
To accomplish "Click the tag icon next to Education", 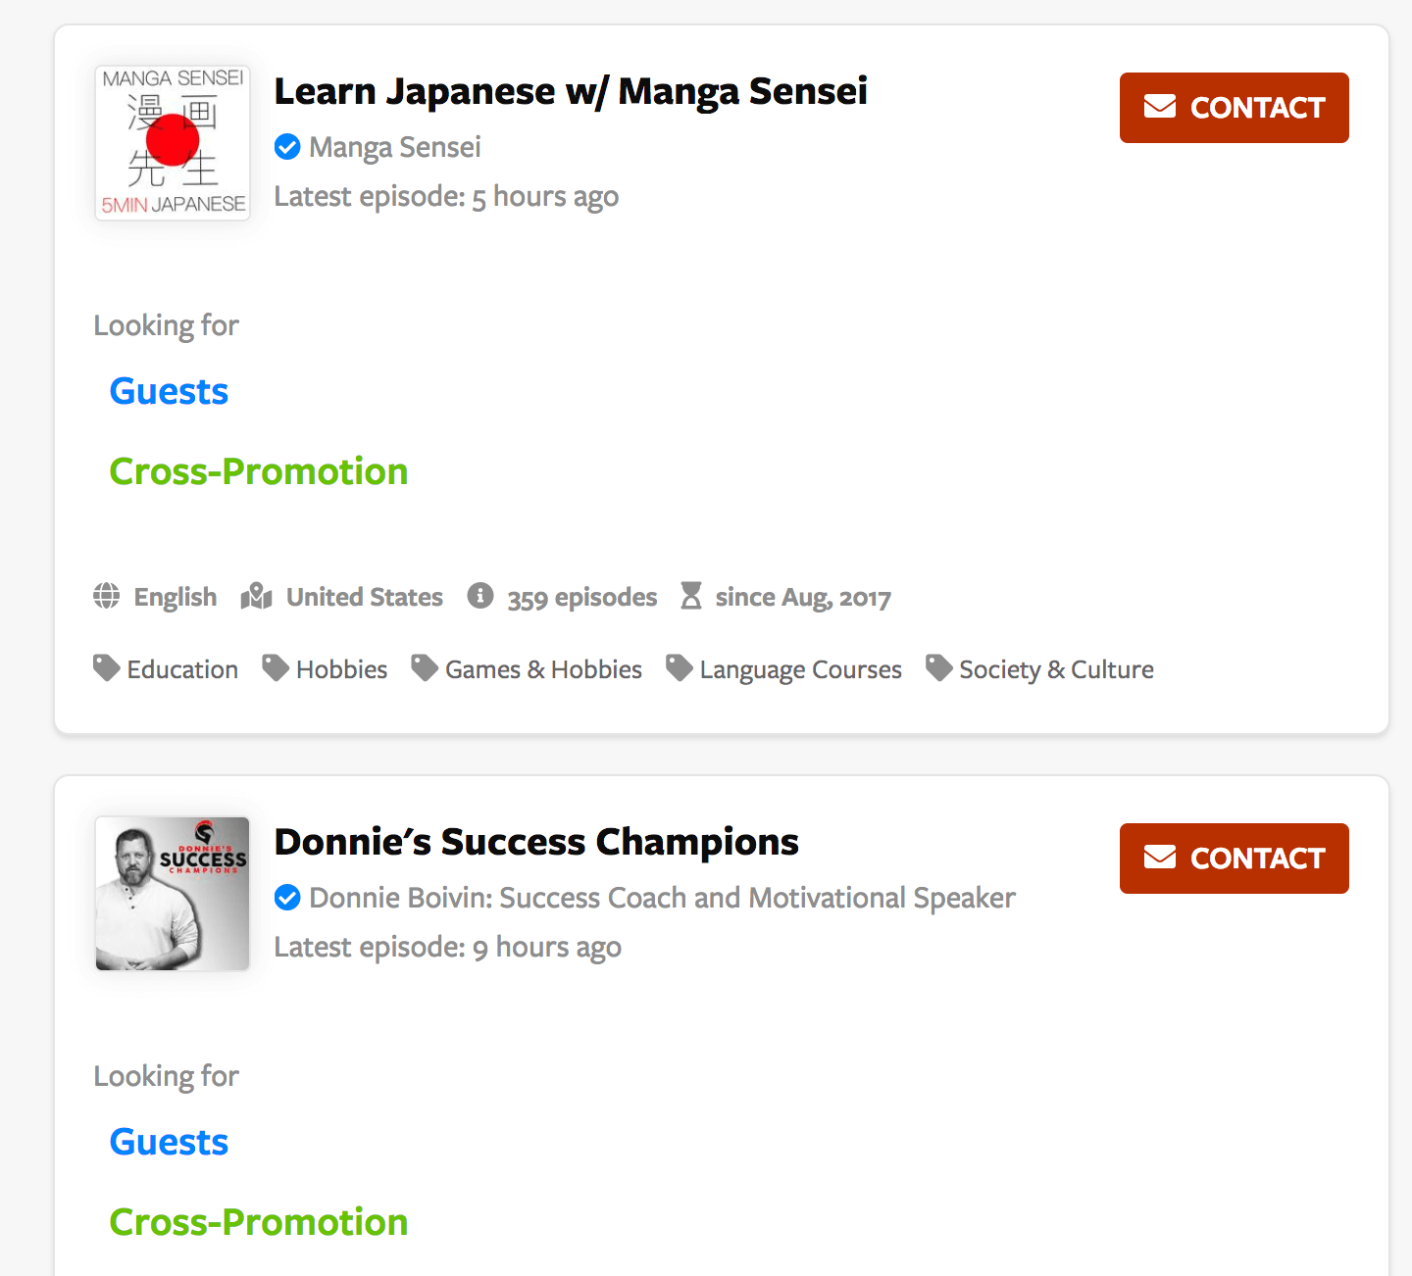I will (106, 668).
